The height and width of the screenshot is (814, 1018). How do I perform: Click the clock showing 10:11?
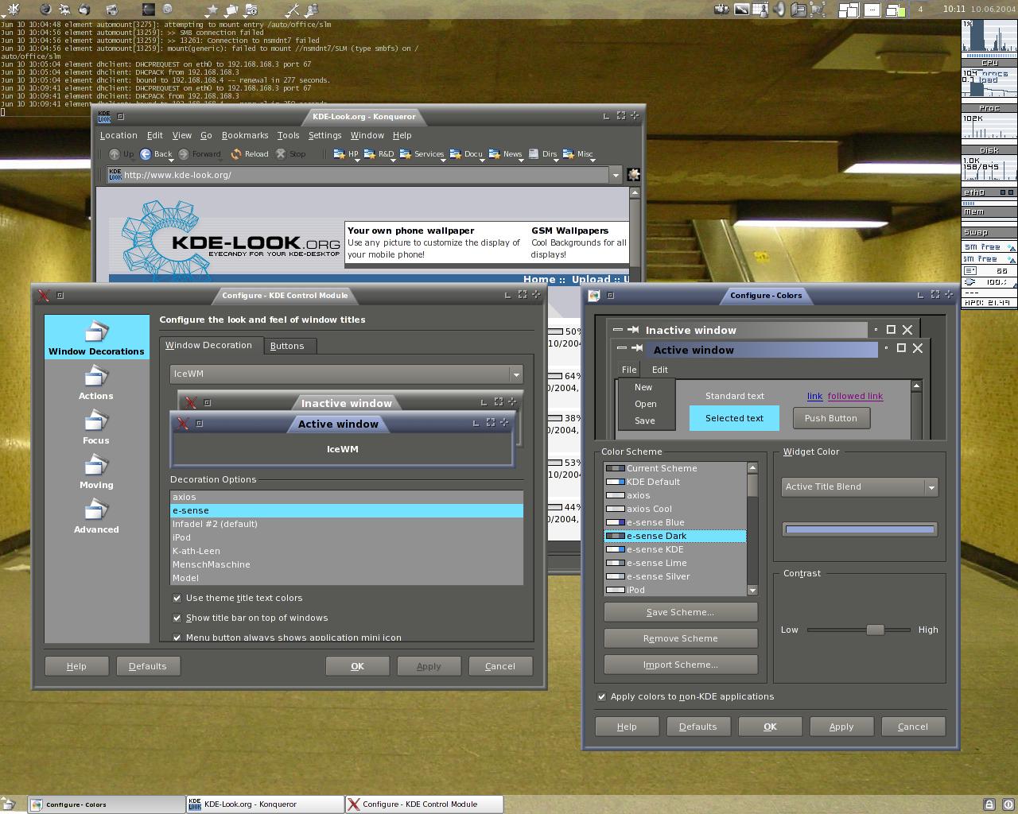[954, 9]
